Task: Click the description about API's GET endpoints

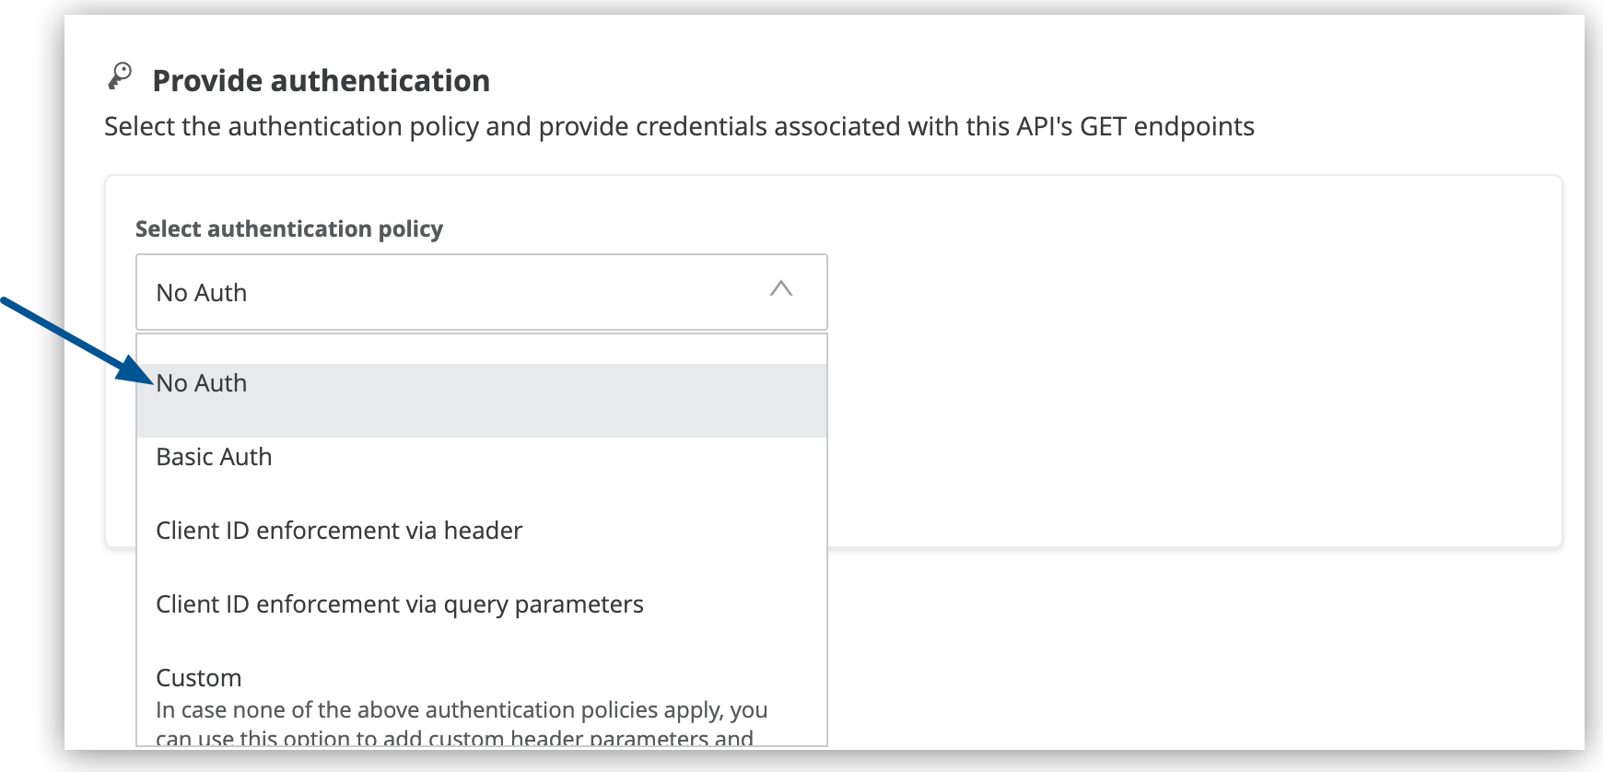Action: [679, 126]
